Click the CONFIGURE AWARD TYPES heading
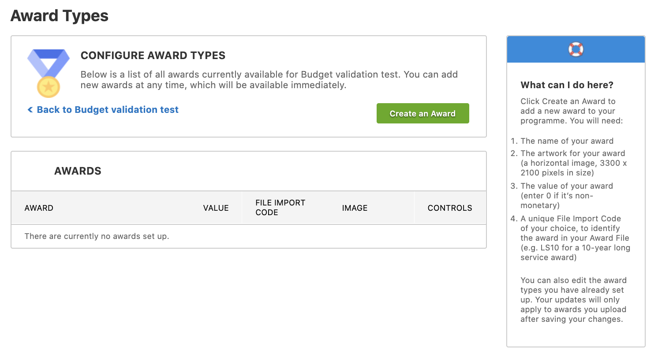 coord(153,56)
